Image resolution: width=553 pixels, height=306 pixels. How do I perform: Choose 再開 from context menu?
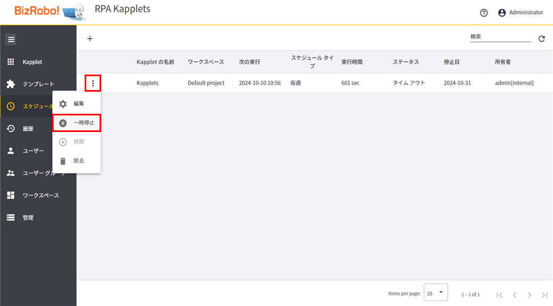[x=76, y=142]
